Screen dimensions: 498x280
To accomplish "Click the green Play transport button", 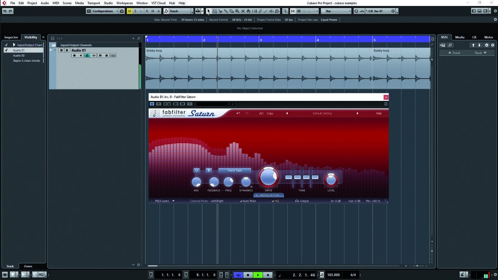I will click(258, 275).
